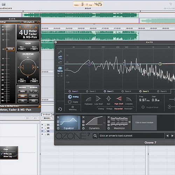The image size is (175, 175).
Task: Toggle Band 2 power
Action: (x=87, y=91)
